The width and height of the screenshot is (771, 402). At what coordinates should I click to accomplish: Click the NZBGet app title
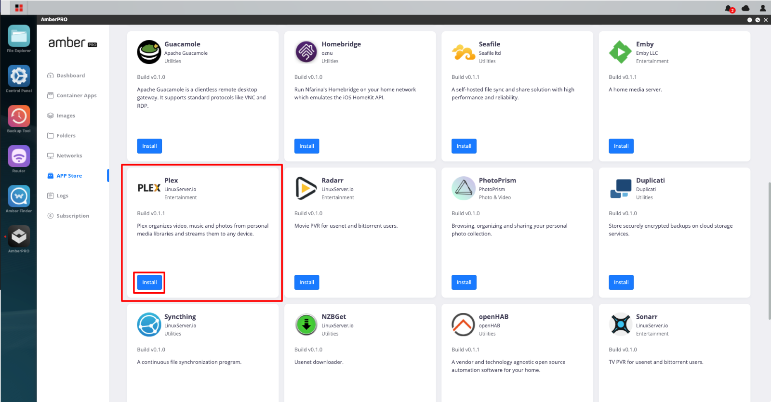coord(333,317)
